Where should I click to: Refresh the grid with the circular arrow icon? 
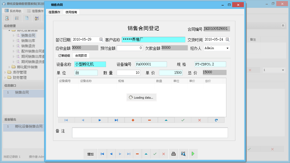pos(216,120)
